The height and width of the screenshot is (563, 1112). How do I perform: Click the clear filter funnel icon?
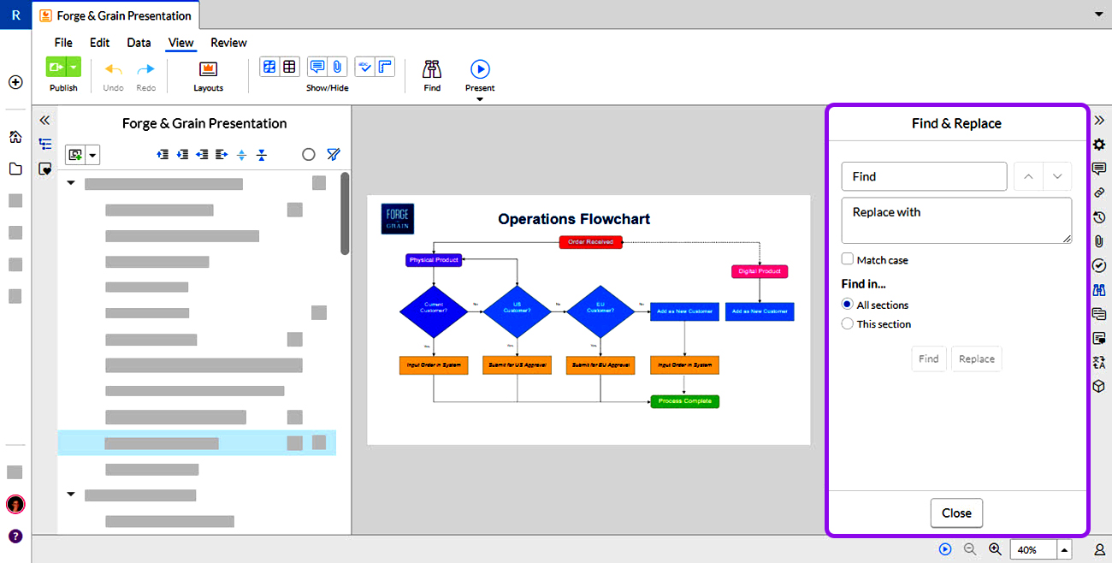tap(334, 155)
